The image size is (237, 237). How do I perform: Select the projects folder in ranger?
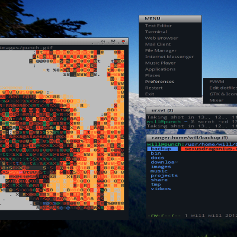coord(164,175)
